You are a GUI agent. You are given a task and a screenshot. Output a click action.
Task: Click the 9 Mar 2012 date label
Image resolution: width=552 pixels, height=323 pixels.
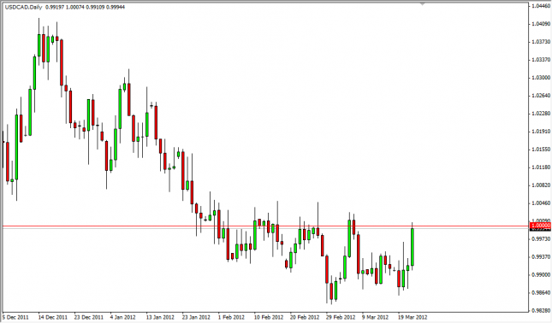(x=376, y=317)
